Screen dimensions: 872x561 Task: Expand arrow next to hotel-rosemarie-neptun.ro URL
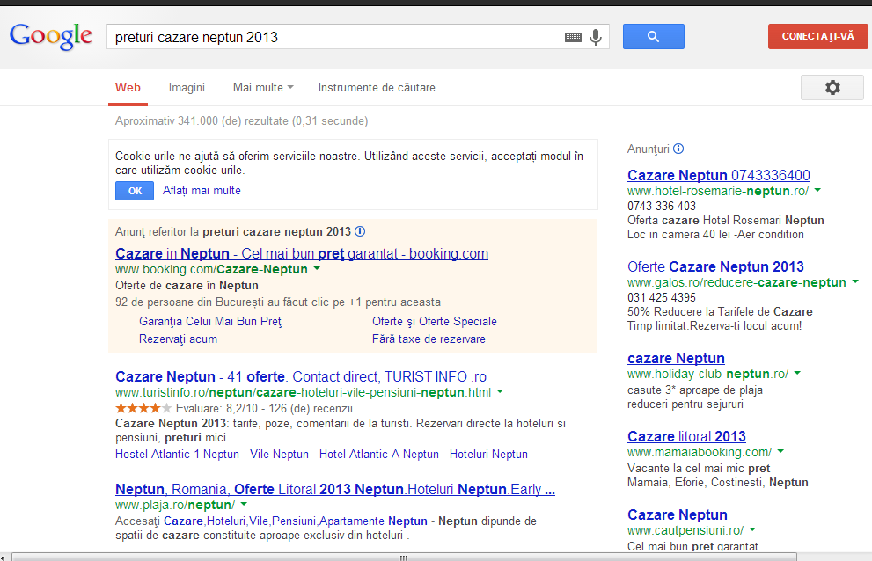click(x=817, y=190)
